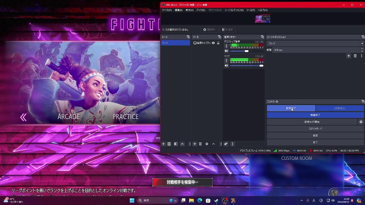Open OBS 設定 settings button
The image size is (365, 205).
point(315,136)
